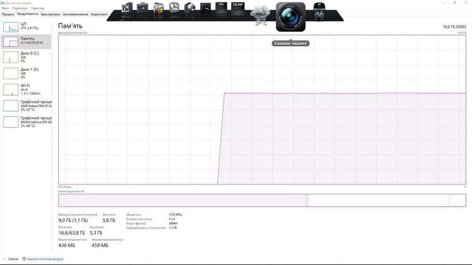Image resolution: width=472 pixels, height=265 pixels.
Task: Click the Пам'ять heading text
Action: coord(70,26)
